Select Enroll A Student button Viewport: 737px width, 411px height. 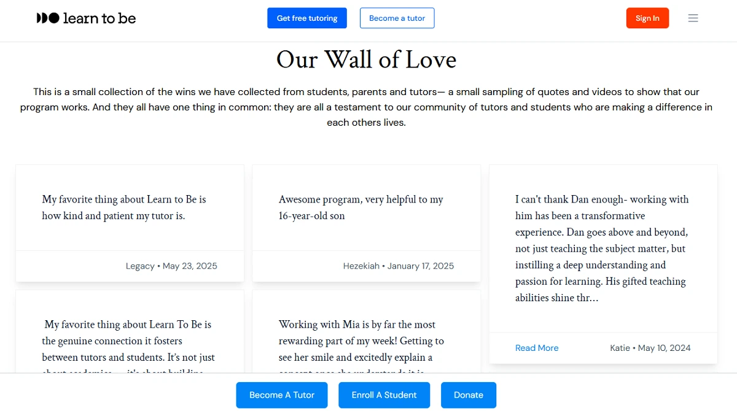point(384,395)
